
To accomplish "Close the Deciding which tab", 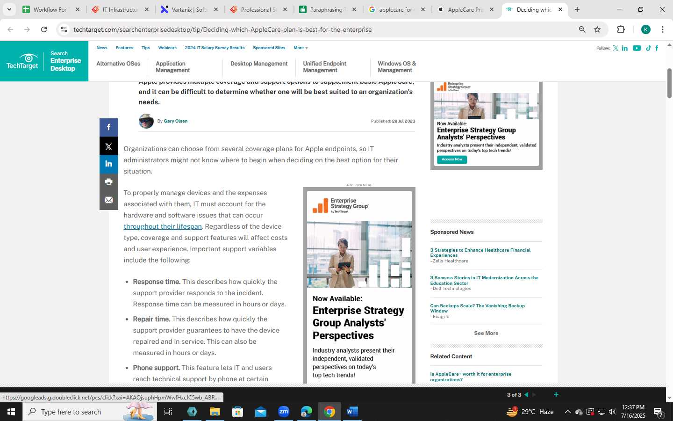I will click(x=560, y=9).
